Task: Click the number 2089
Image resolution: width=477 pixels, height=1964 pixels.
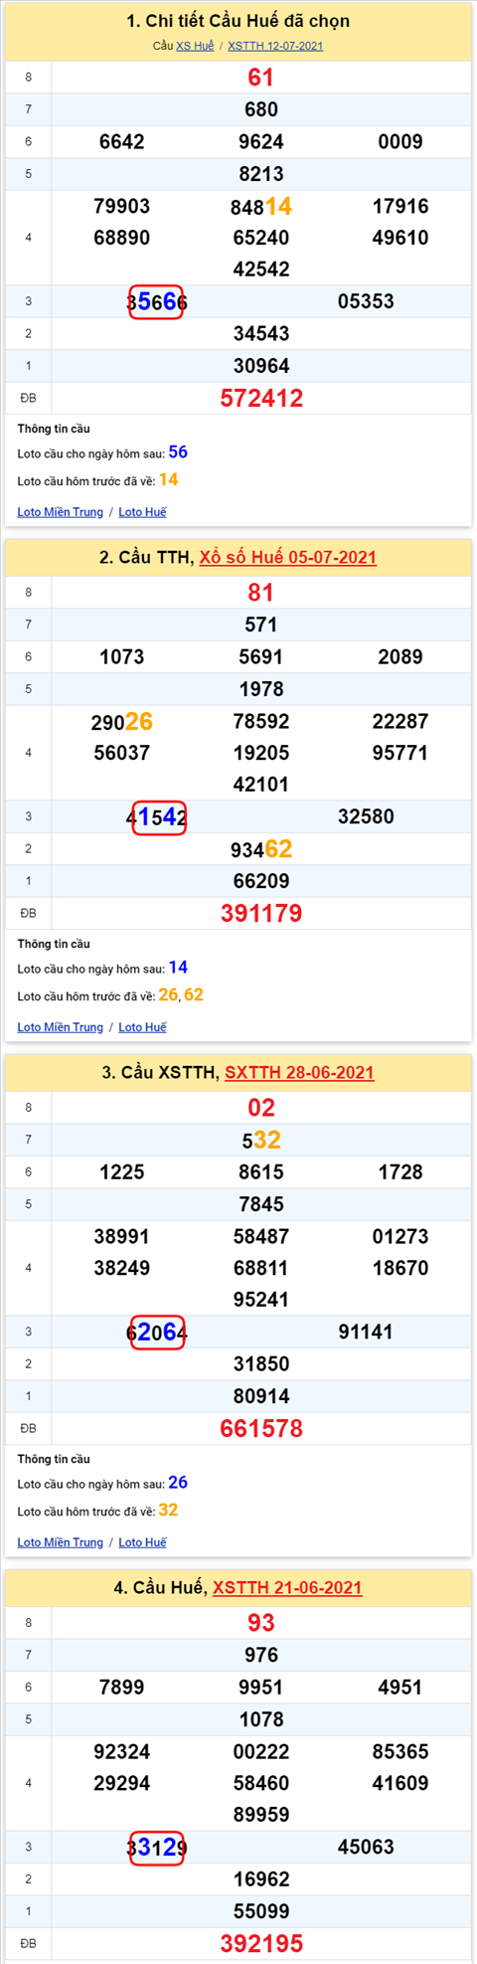Action: (x=400, y=657)
